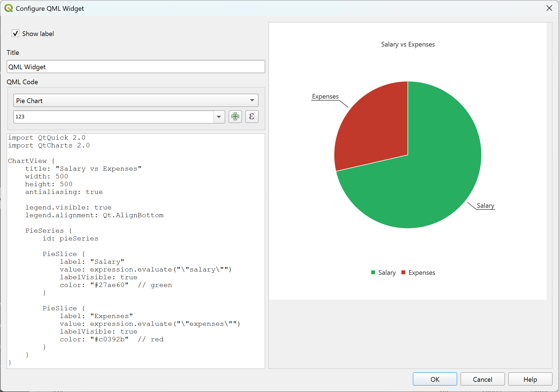Image resolution: width=559 pixels, height=392 pixels.
Task: Click the 'Salary vs Expenses' chart title
Action: [x=408, y=44]
